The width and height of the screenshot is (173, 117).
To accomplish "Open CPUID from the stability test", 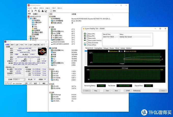I will coord(128,90).
